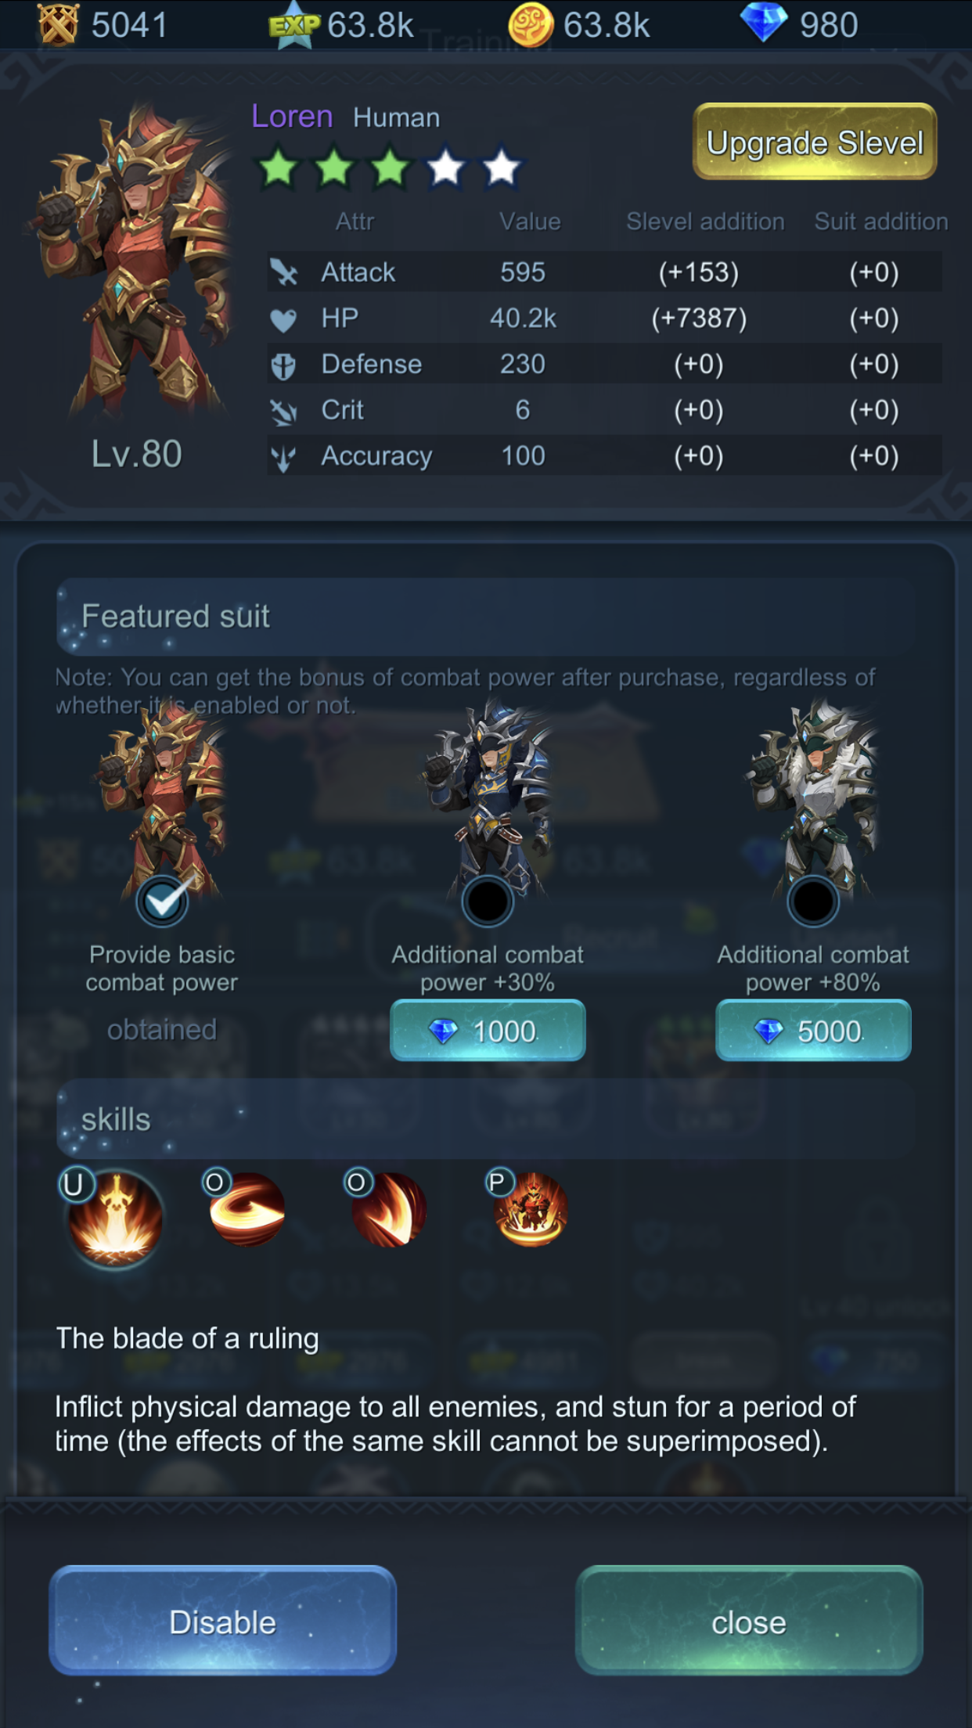The height and width of the screenshot is (1728, 972).
Task: Buy the suit for 5000 diamonds
Action: click(813, 1031)
